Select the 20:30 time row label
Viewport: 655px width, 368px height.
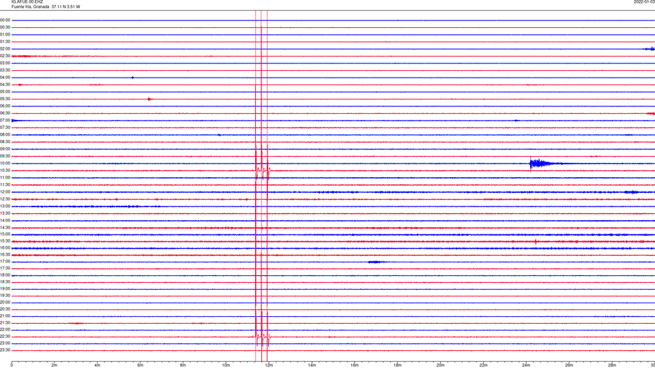click(5, 309)
